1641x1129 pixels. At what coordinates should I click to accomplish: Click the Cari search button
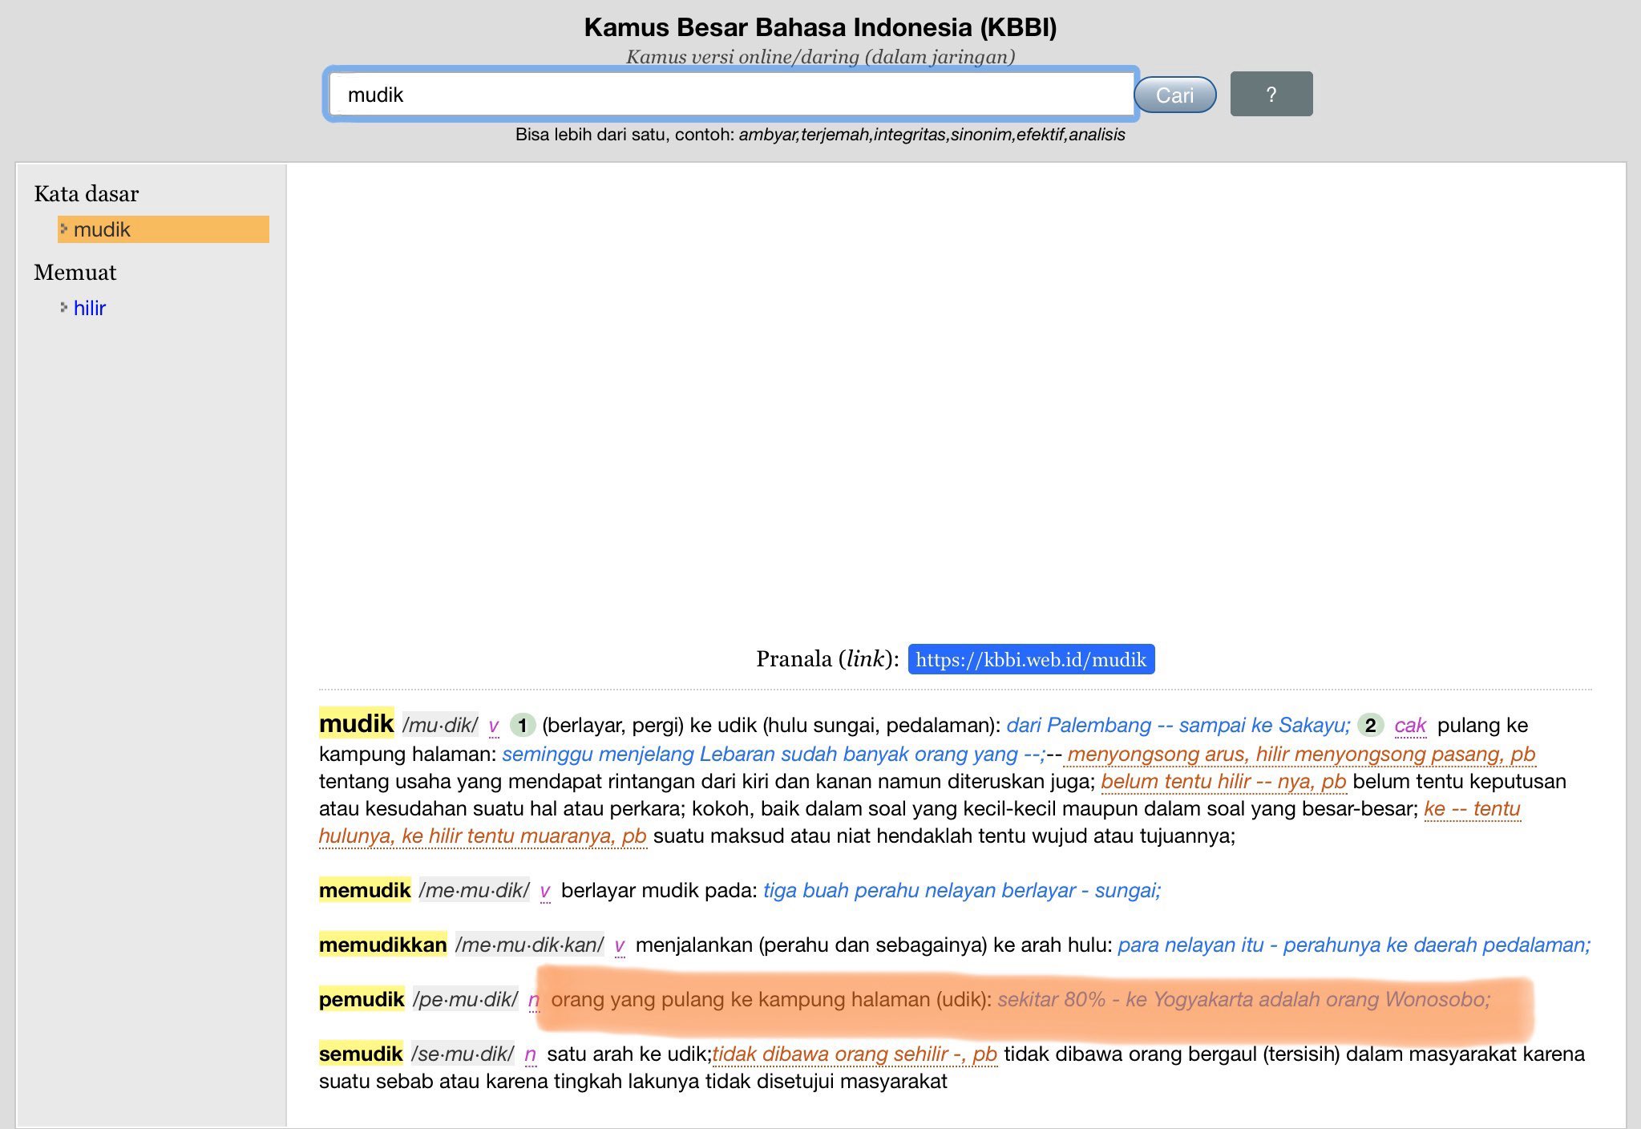coord(1174,95)
